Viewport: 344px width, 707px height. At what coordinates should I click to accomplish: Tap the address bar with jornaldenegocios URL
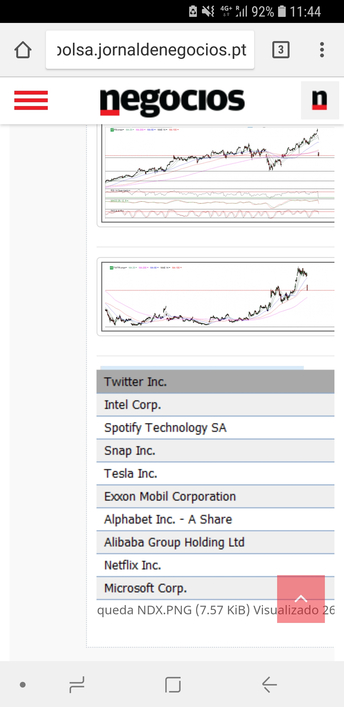tap(150, 50)
